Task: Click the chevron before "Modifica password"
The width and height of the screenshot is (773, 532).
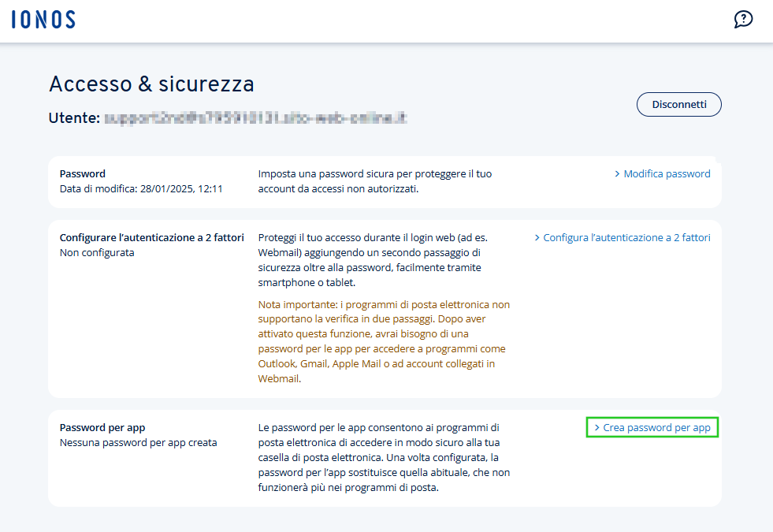Action: tap(618, 173)
